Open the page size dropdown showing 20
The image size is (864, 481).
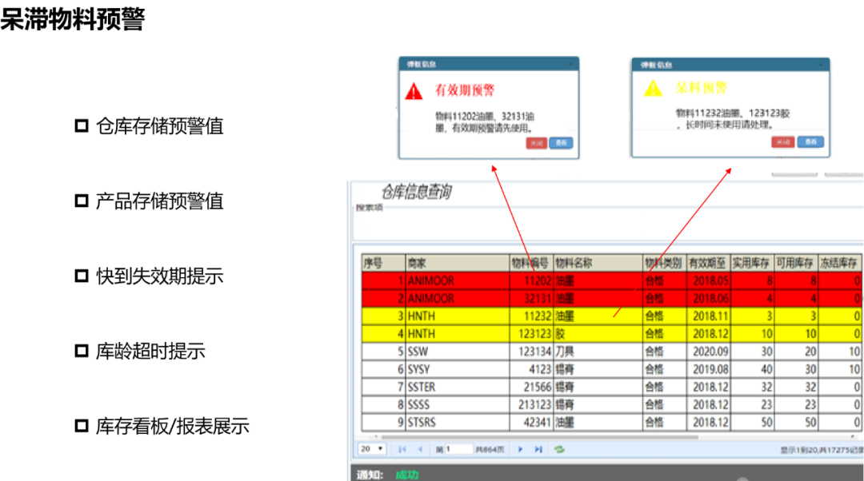pyautogui.click(x=372, y=449)
